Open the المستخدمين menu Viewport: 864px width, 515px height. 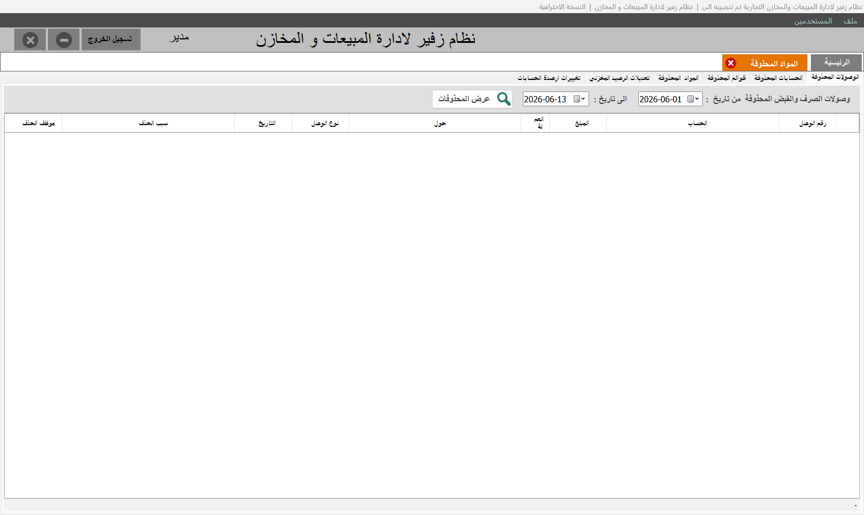point(813,21)
